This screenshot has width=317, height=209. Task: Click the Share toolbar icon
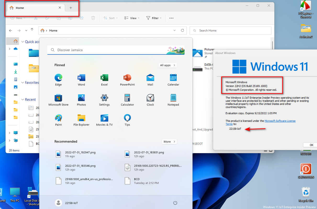[82, 18]
